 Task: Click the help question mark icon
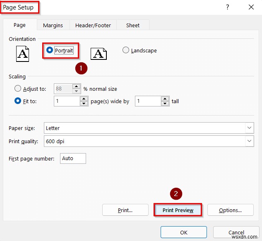click(x=227, y=7)
